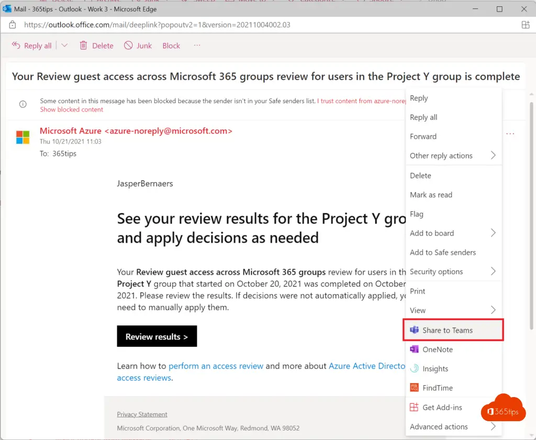Expand the Security options submenu
Viewport: 536px width, 440px height.
coord(493,271)
